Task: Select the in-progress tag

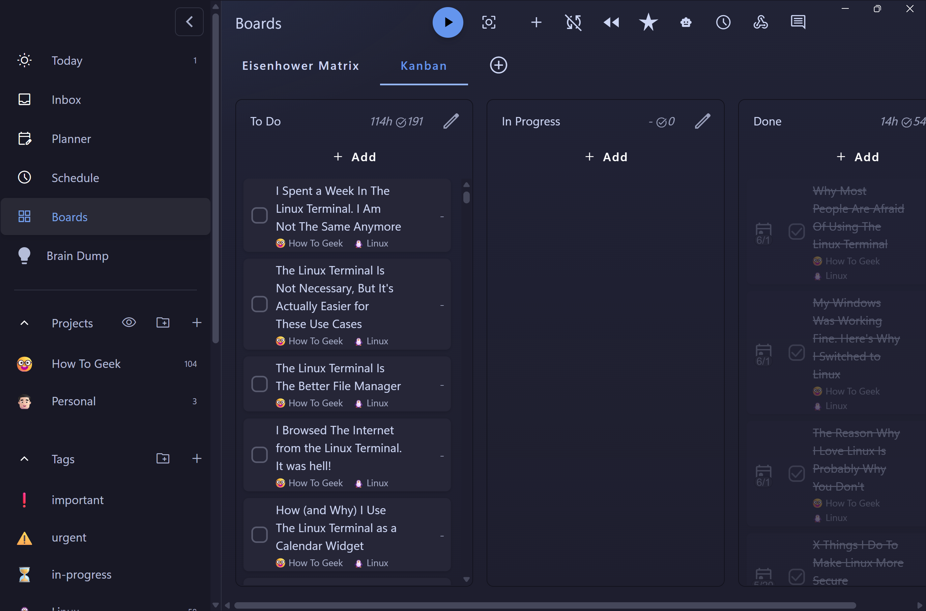Action: (106, 575)
